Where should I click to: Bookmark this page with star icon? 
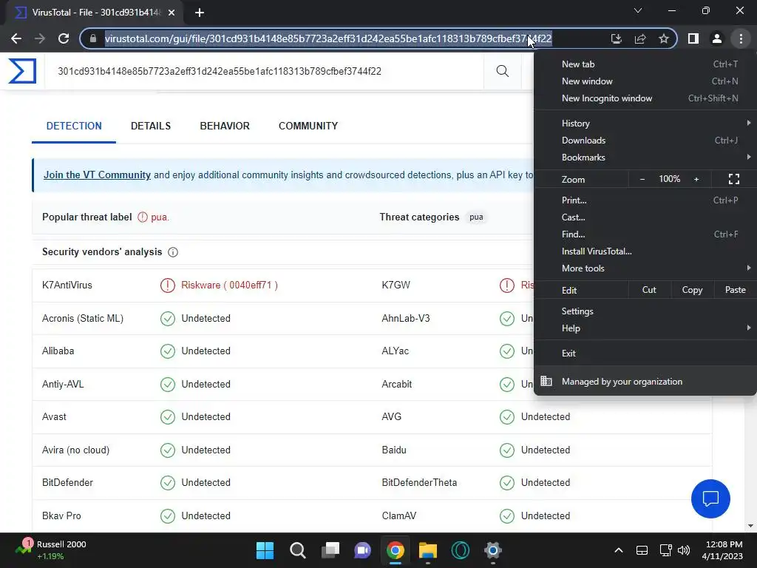click(664, 38)
